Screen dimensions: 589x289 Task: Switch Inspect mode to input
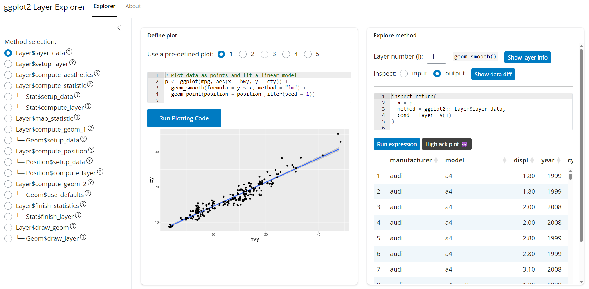404,73
